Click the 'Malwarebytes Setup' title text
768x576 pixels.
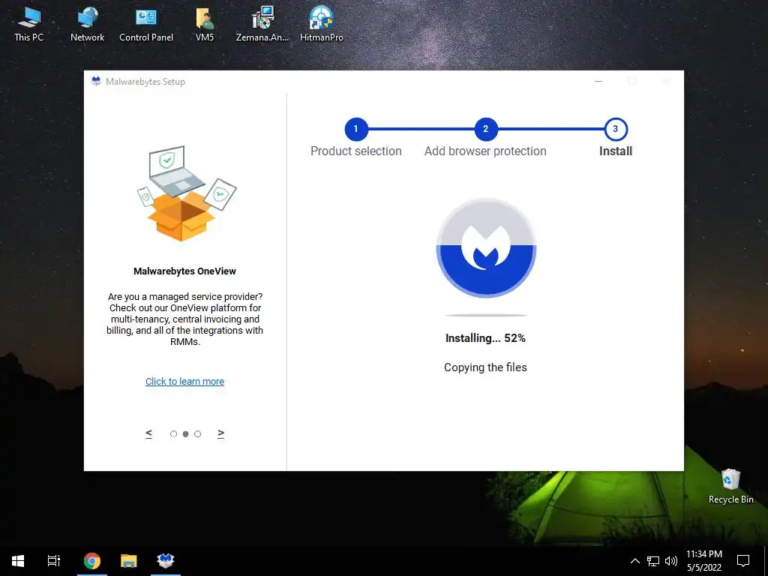click(x=145, y=82)
